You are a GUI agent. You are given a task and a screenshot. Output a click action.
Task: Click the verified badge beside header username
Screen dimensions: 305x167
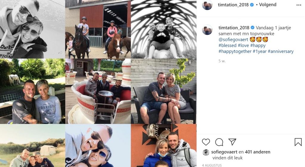252,5
